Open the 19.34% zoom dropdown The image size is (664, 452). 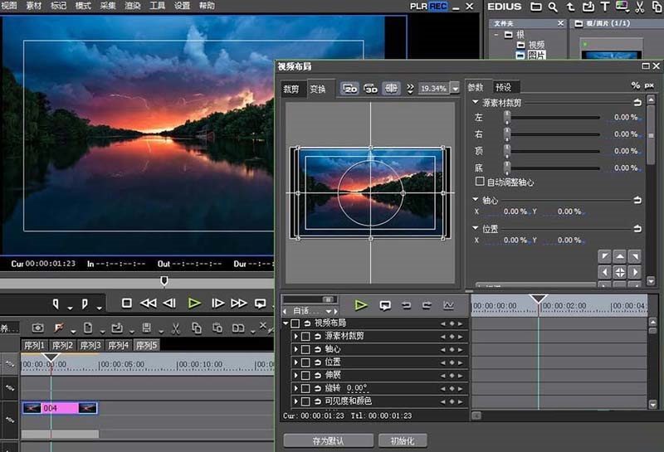tap(454, 88)
